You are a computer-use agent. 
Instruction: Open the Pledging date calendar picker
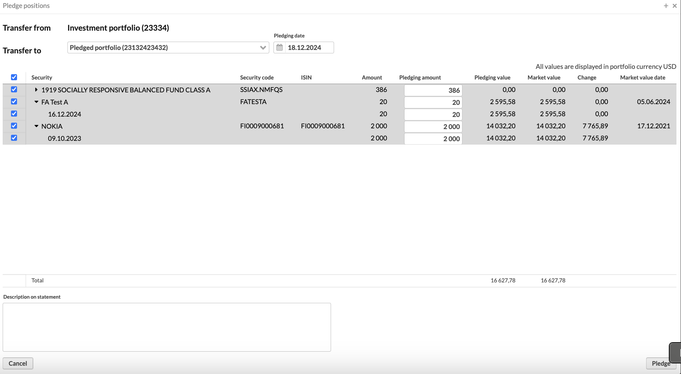click(280, 48)
